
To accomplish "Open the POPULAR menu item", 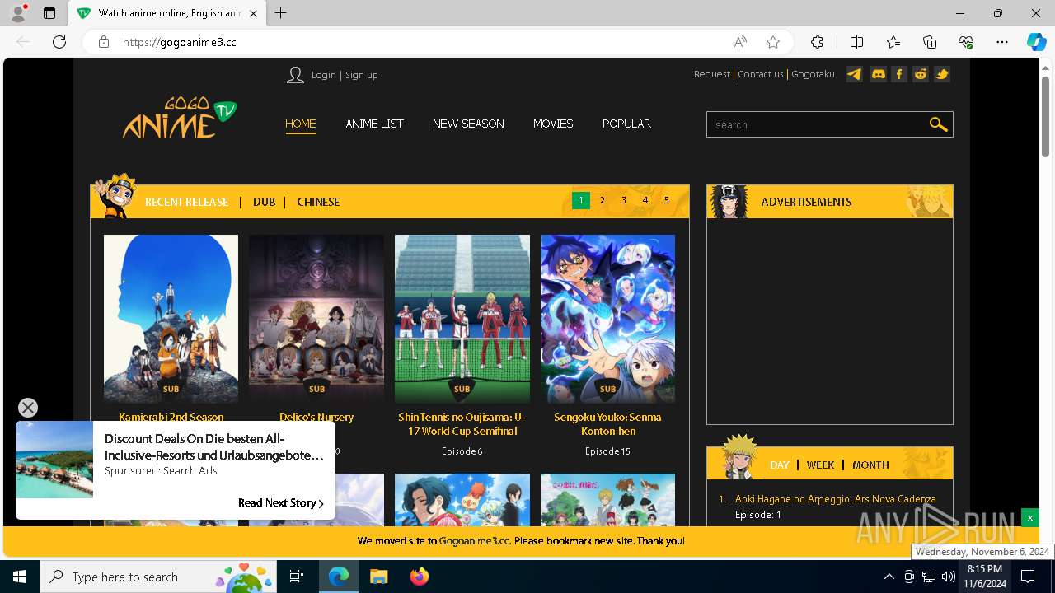I will [x=626, y=124].
